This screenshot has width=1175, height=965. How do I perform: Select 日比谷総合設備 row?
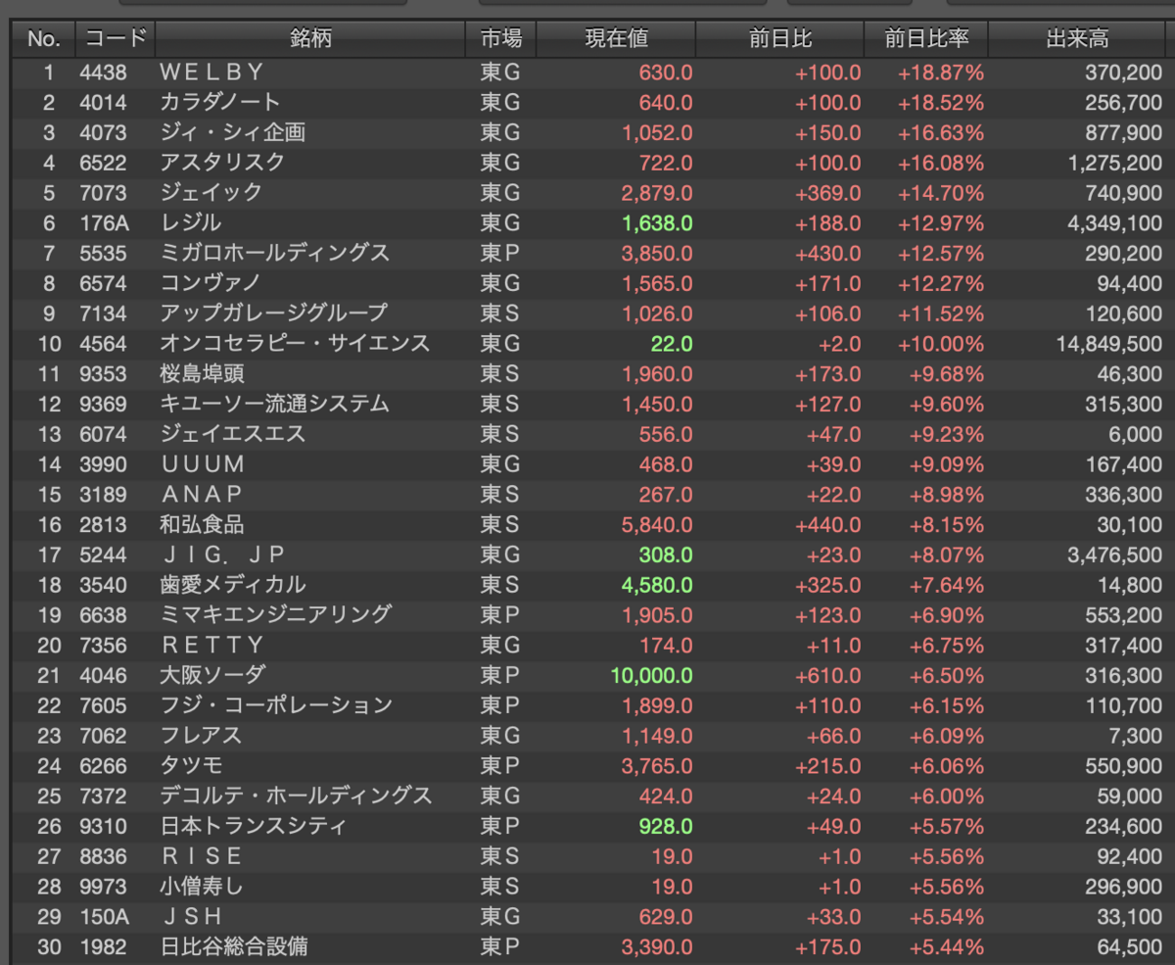[587, 947]
